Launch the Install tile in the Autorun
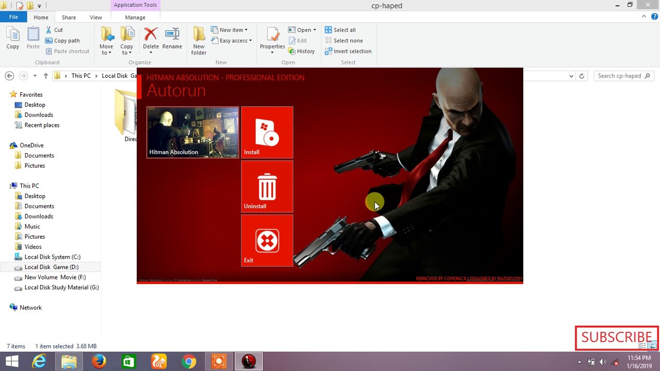Image resolution: width=660 pixels, height=371 pixels. [267, 132]
